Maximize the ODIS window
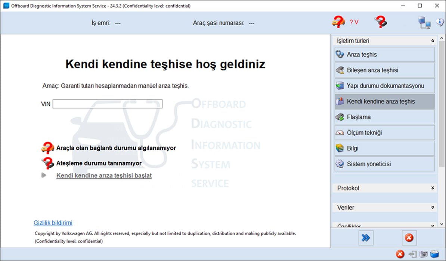Image resolution: width=446 pixels, height=261 pixels. pos(420,6)
